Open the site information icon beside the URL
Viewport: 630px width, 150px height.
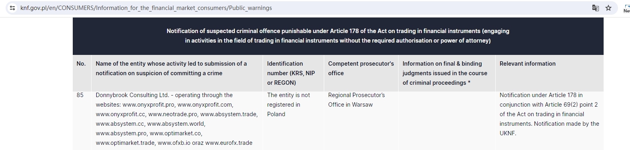pos(12,8)
